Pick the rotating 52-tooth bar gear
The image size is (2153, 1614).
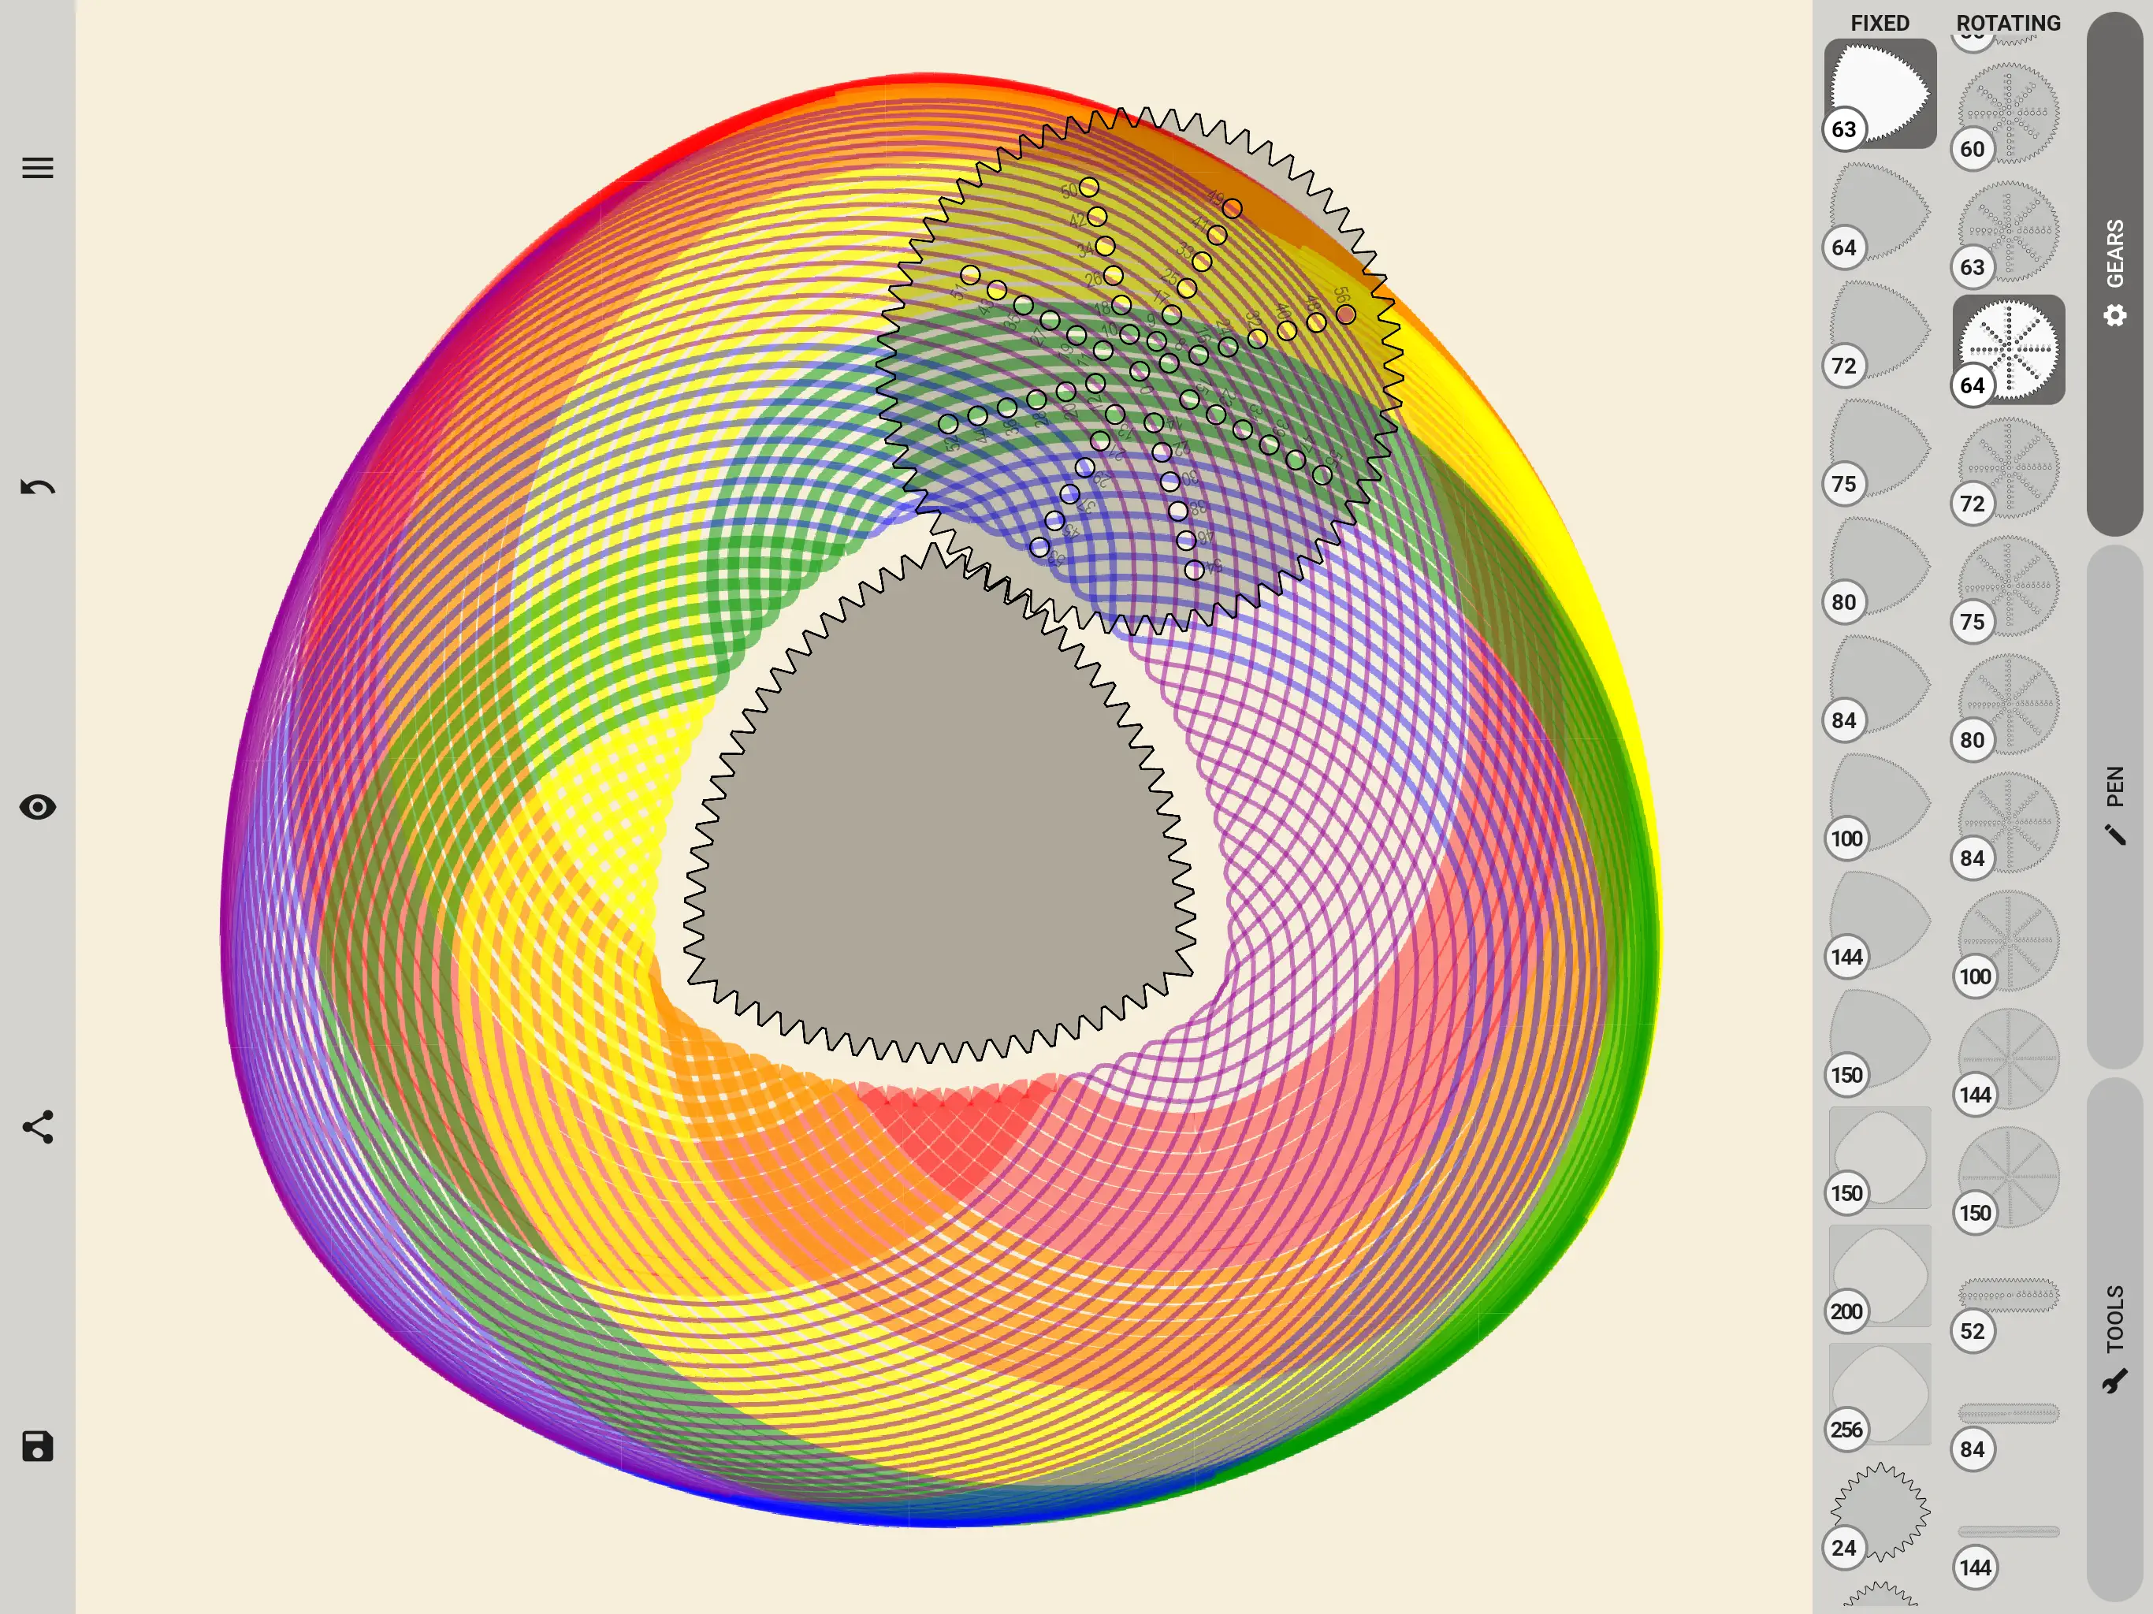(2008, 1296)
